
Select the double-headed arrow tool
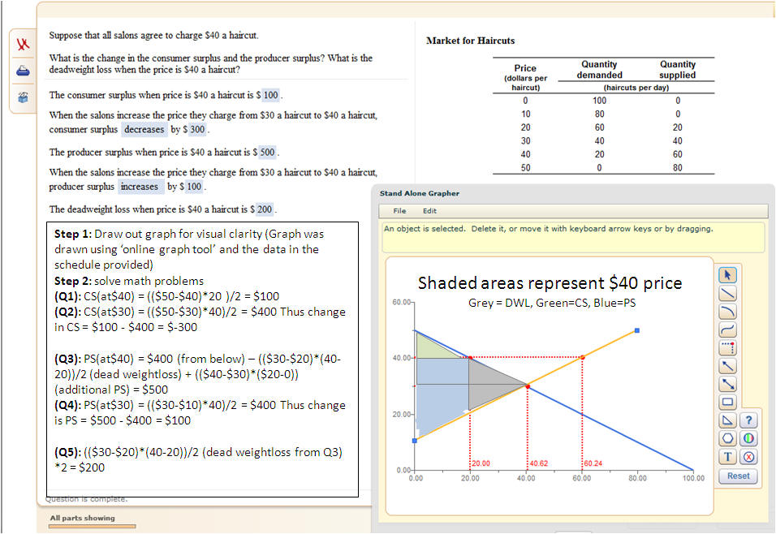pyautogui.click(x=728, y=383)
